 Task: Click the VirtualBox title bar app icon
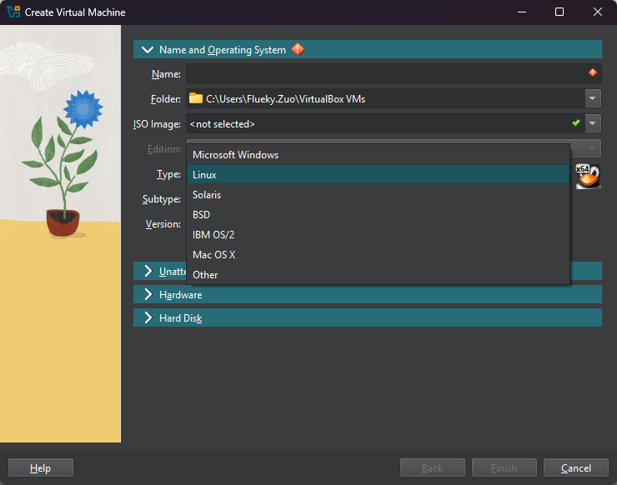pyautogui.click(x=13, y=12)
